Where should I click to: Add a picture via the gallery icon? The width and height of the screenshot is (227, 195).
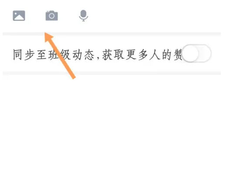[19, 16]
